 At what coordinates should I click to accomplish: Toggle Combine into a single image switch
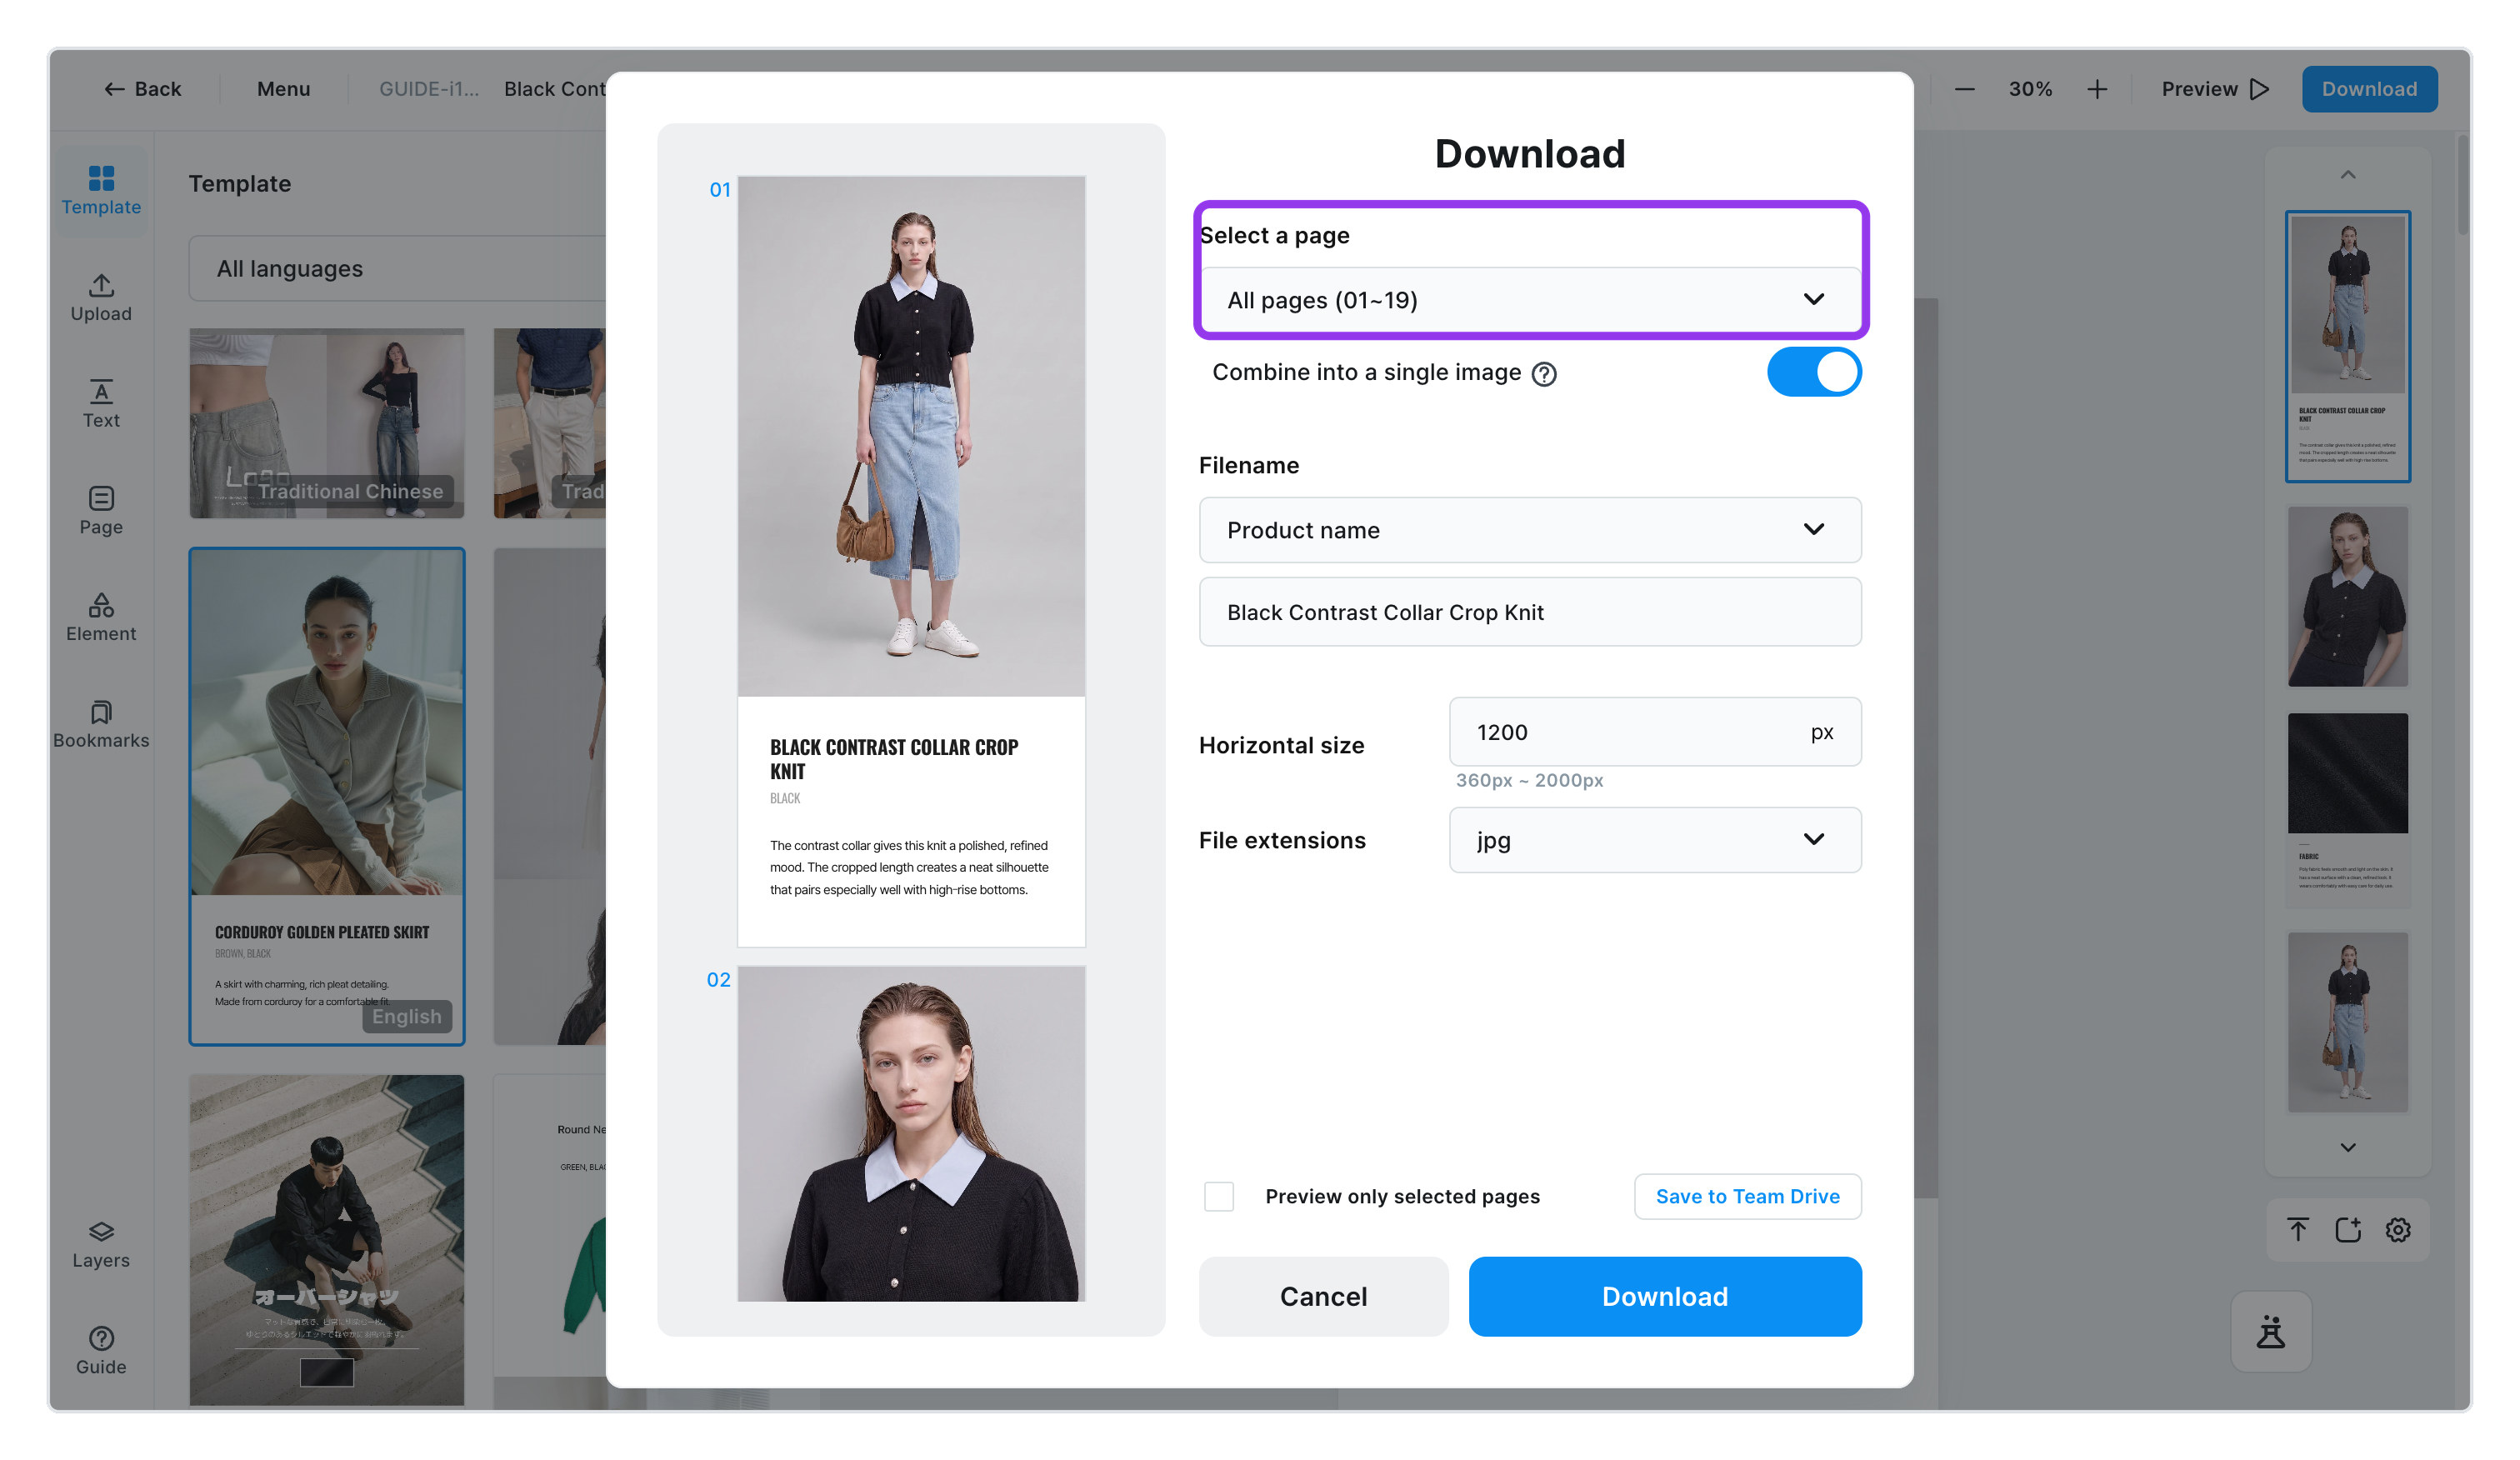click(x=1813, y=372)
